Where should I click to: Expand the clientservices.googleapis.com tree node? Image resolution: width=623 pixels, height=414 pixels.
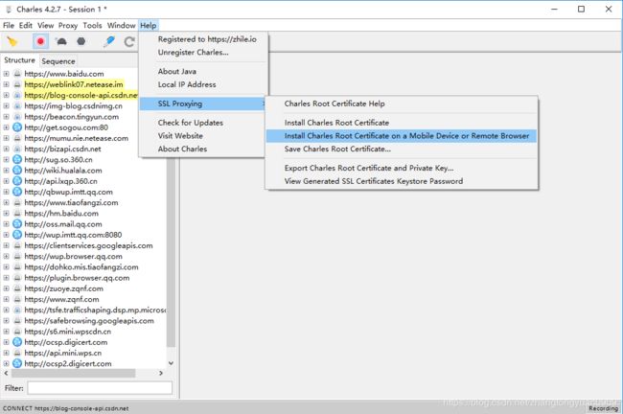click(x=7, y=245)
